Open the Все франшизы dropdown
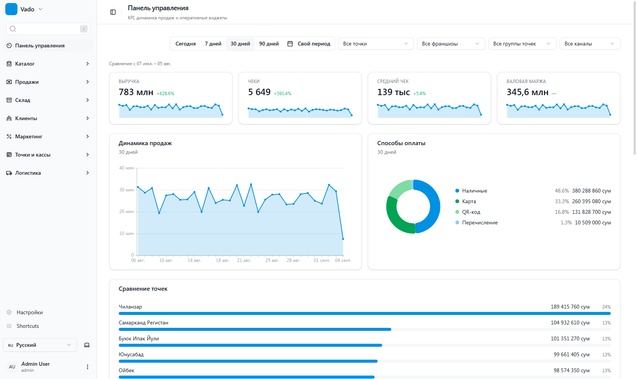The height and width of the screenshot is (379, 637). pyautogui.click(x=451, y=44)
